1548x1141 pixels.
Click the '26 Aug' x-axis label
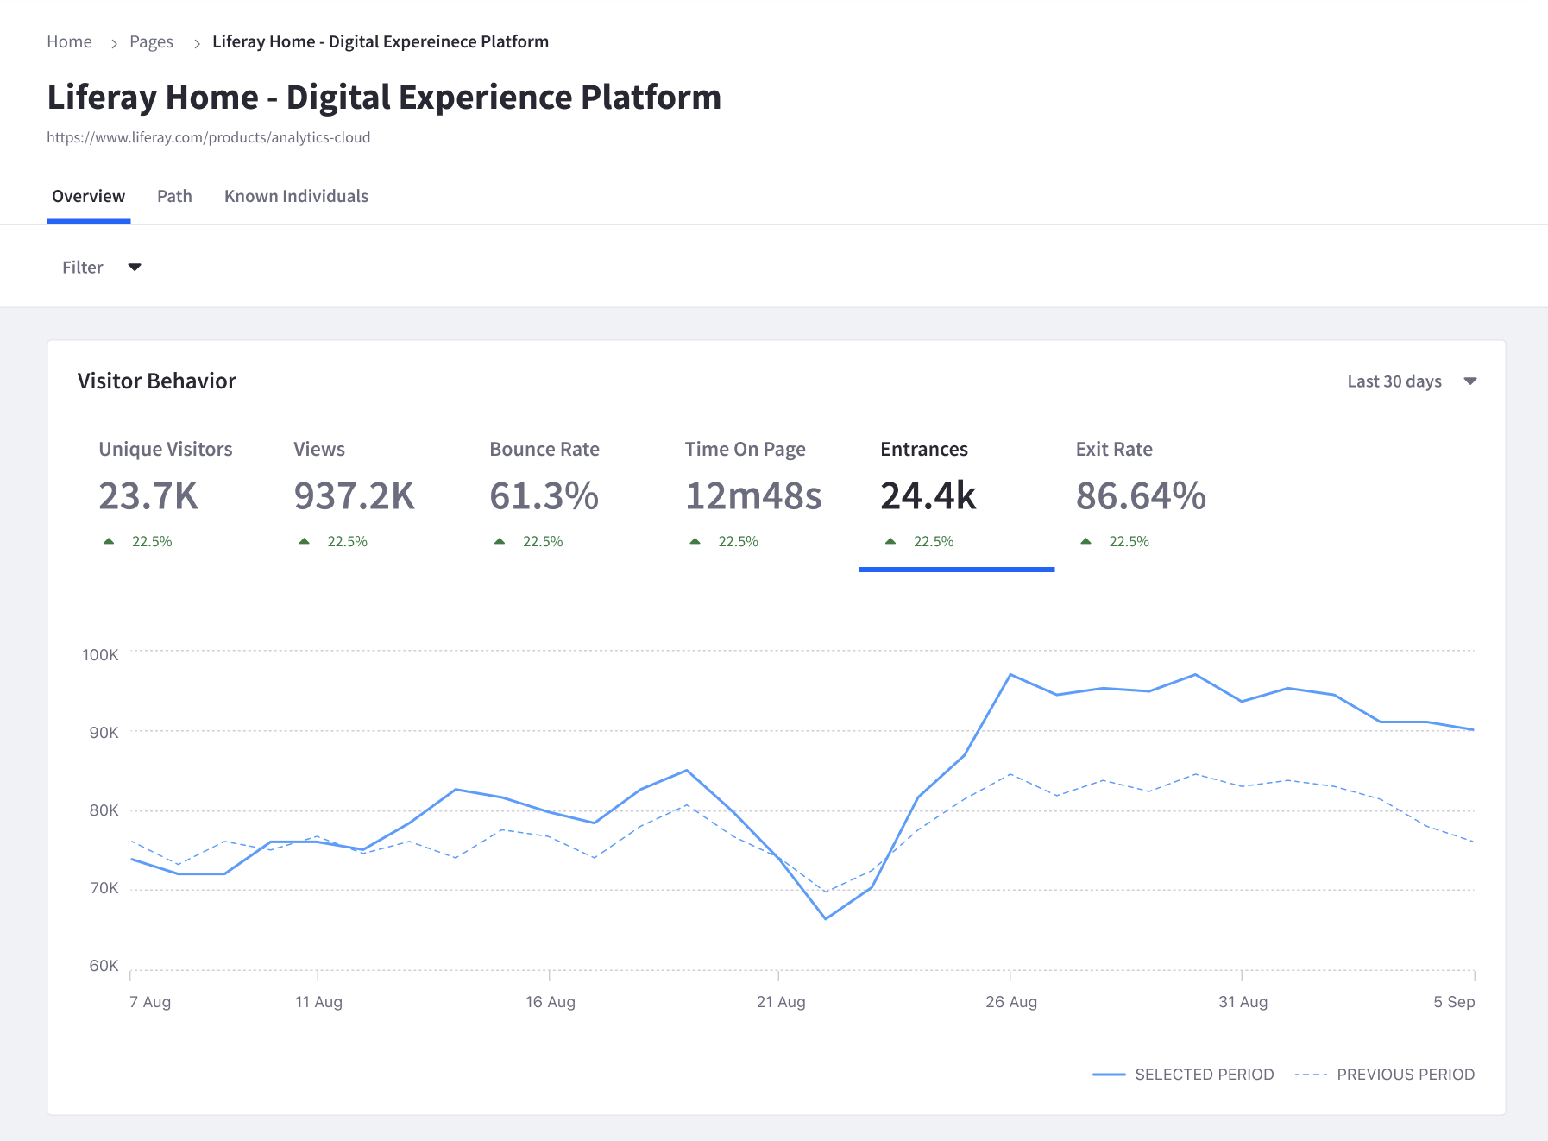pyautogui.click(x=1011, y=1002)
